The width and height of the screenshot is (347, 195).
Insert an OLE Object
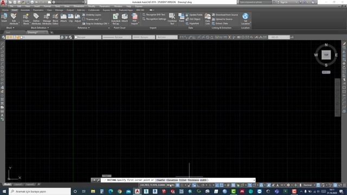tap(193, 19)
